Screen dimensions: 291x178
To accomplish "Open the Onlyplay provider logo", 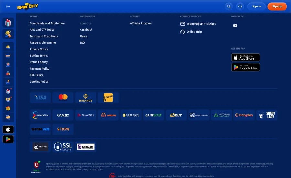I will coord(244,115).
